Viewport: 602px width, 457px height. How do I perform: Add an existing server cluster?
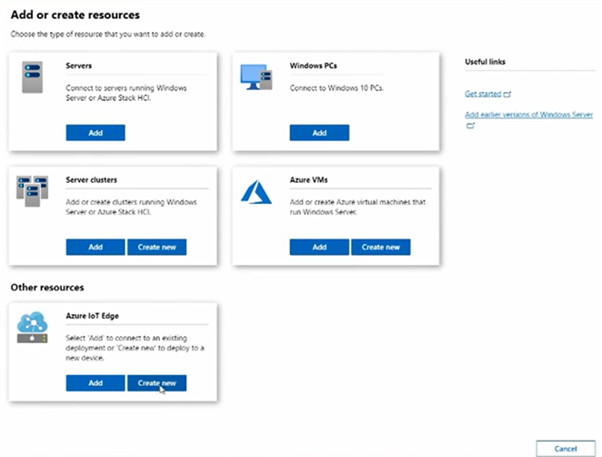click(95, 247)
